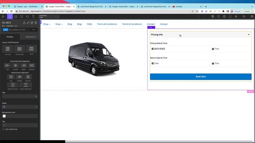
Task: Set horizontal alignment to Stretch
Action: point(32,66)
